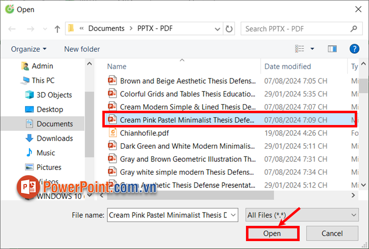Click the Open button
Image resolution: width=369 pixels, height=249 pixels.
(x=272, y=233)
